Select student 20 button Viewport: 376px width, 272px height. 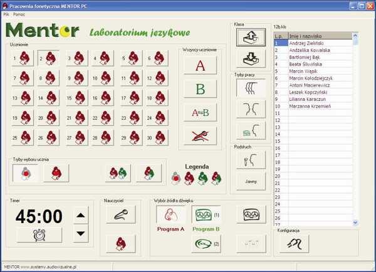point(48,118)
